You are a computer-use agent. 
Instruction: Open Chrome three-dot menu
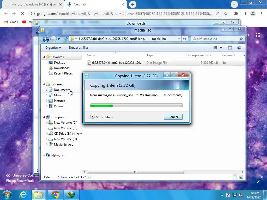261,14
